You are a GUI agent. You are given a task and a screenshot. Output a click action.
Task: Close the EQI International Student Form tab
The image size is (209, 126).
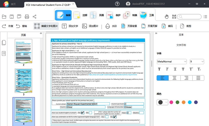click(73, 4)
